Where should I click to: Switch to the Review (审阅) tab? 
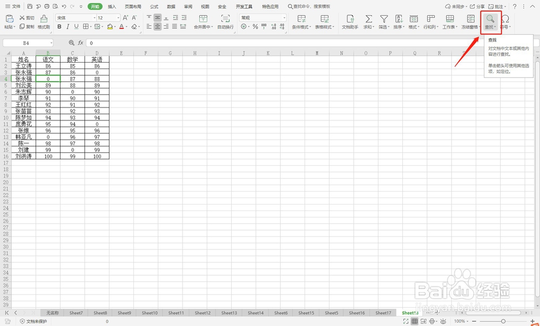188,6
